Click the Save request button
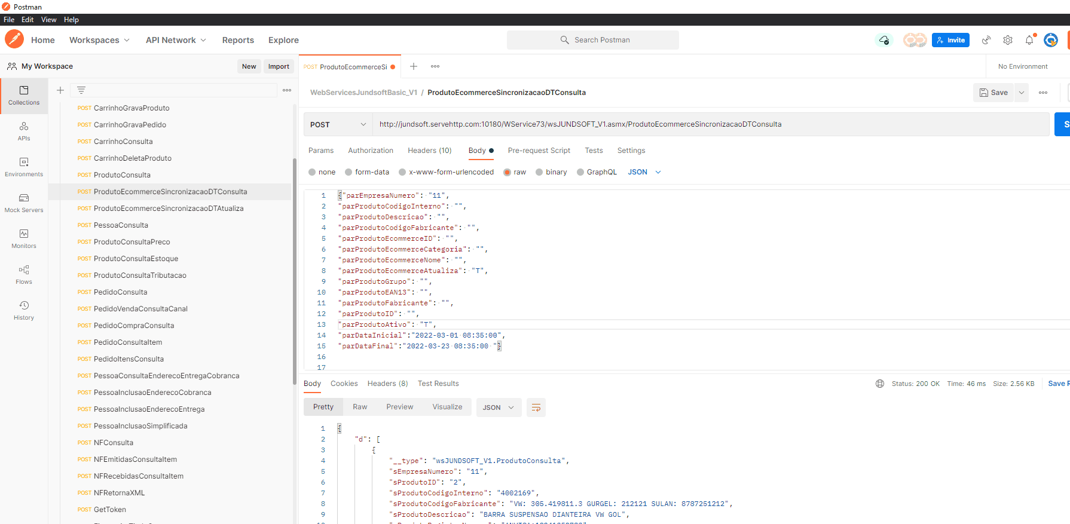This screenshot has width=1070, height=524. point(993,93)
